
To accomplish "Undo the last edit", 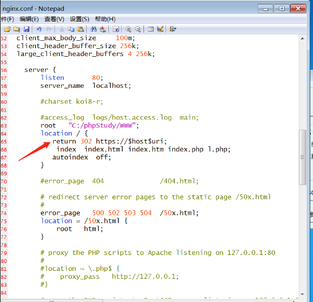I will point(39,29).
